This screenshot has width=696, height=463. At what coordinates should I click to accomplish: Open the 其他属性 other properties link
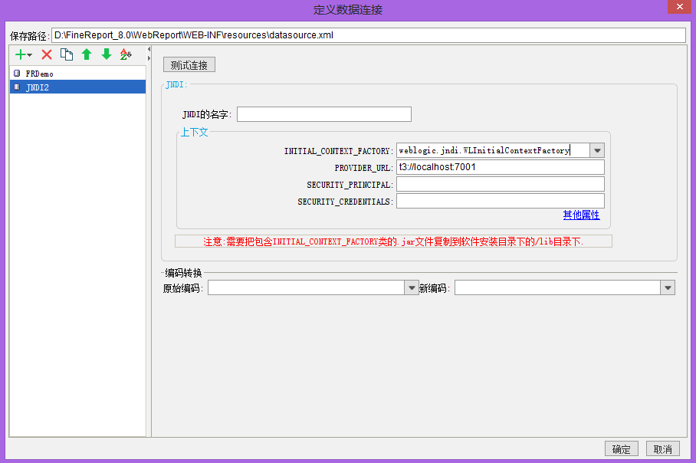[581, 215]
